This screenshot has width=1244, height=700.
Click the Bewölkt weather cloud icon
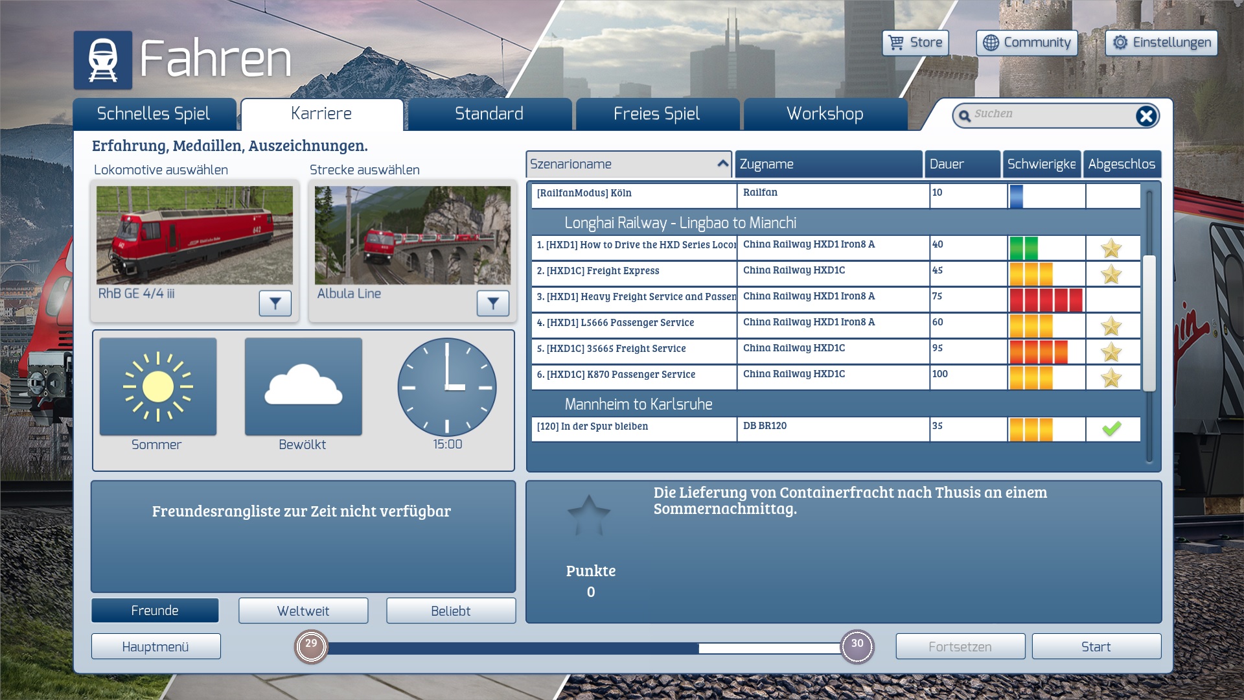[303, 387]
